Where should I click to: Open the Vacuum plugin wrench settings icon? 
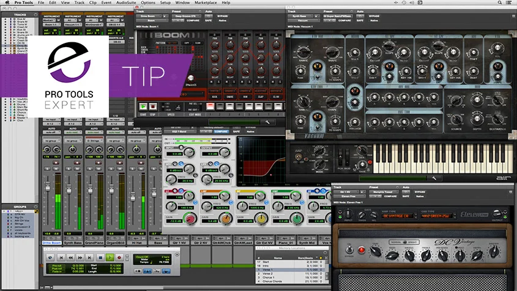tap(434, 178)
